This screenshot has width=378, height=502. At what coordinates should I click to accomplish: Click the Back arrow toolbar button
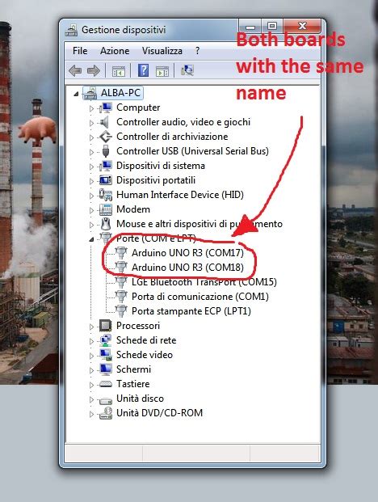(75, 70)
